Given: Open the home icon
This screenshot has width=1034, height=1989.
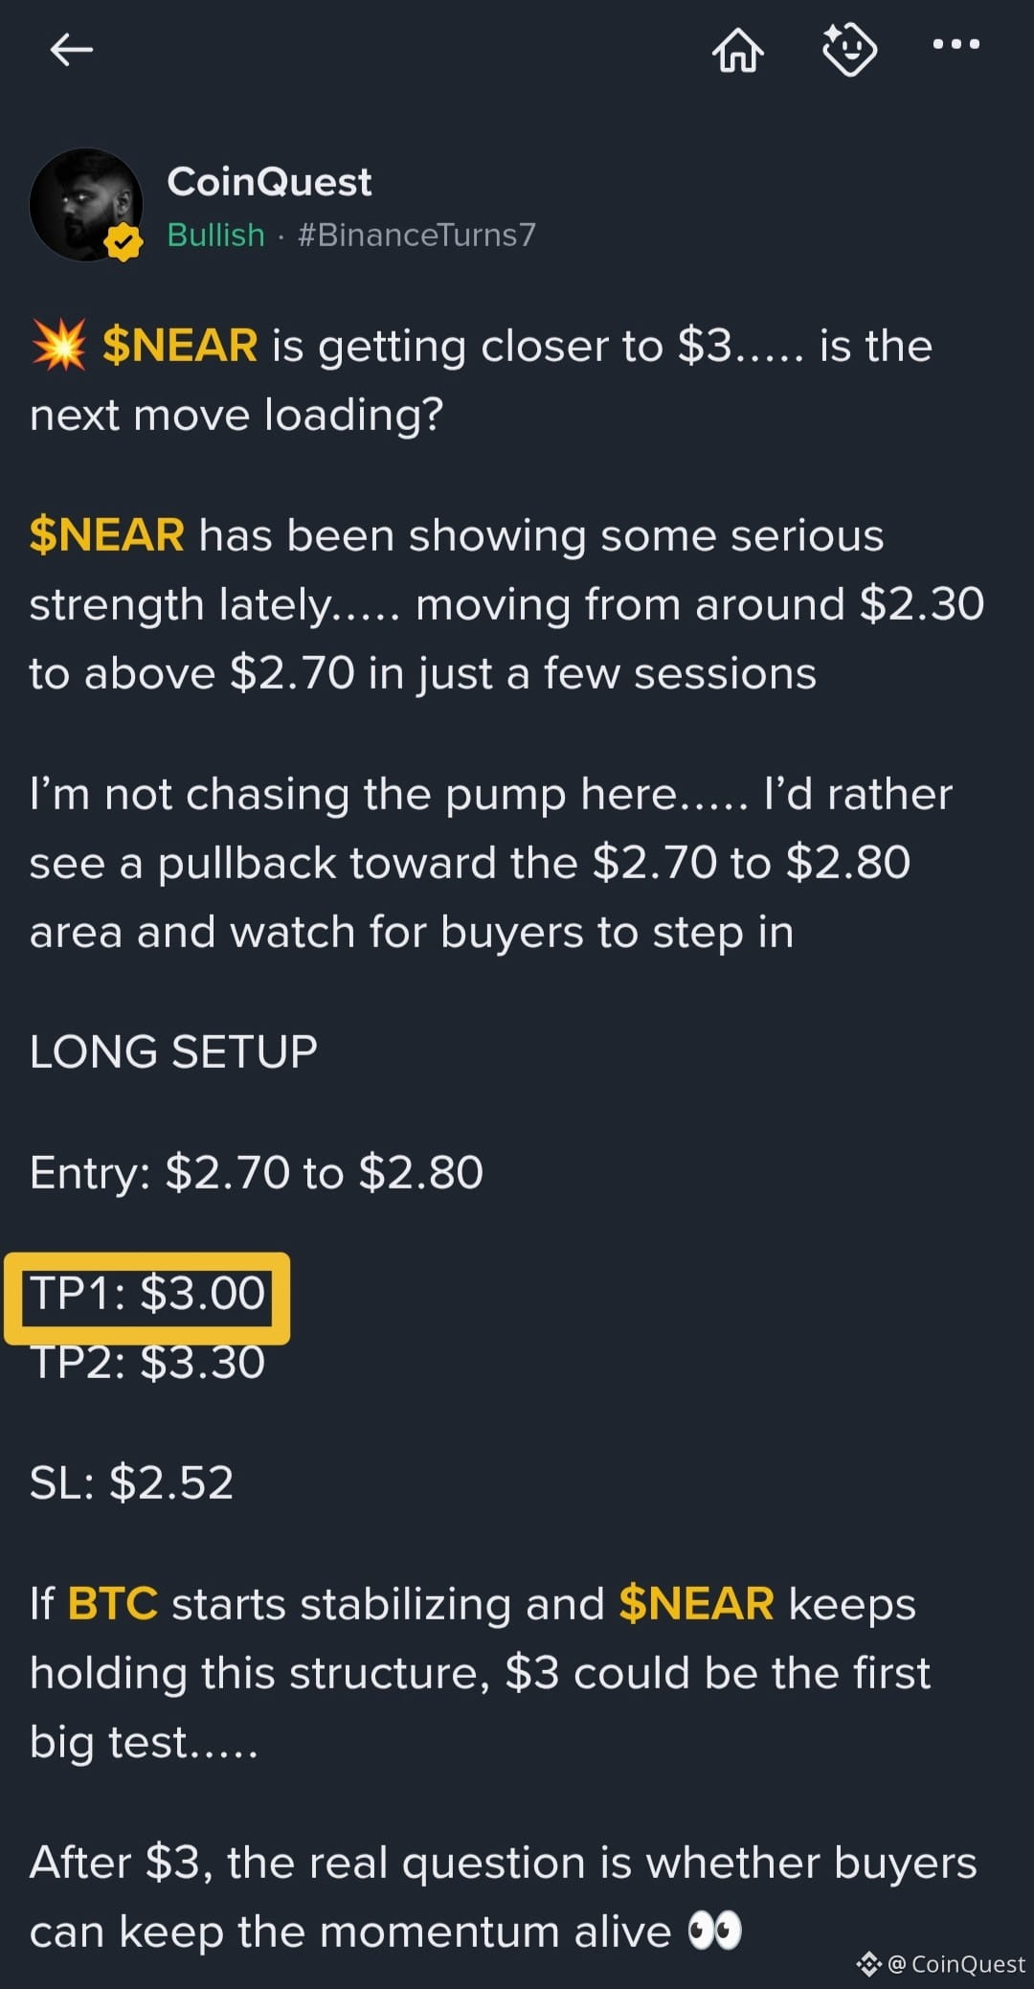Looking at the screenshot, I should [x=738, y=49].
